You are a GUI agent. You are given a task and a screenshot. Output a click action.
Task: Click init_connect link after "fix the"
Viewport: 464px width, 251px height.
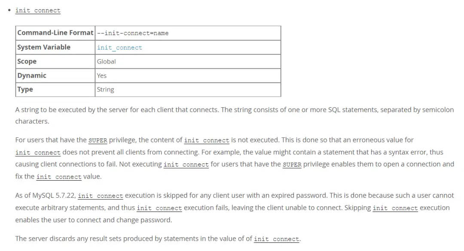click(x=59, y=177)
